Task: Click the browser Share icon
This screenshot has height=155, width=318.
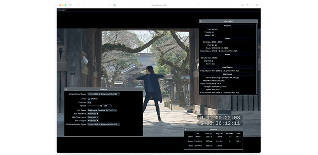Action: pyautogui.click(x=247, y=5)
